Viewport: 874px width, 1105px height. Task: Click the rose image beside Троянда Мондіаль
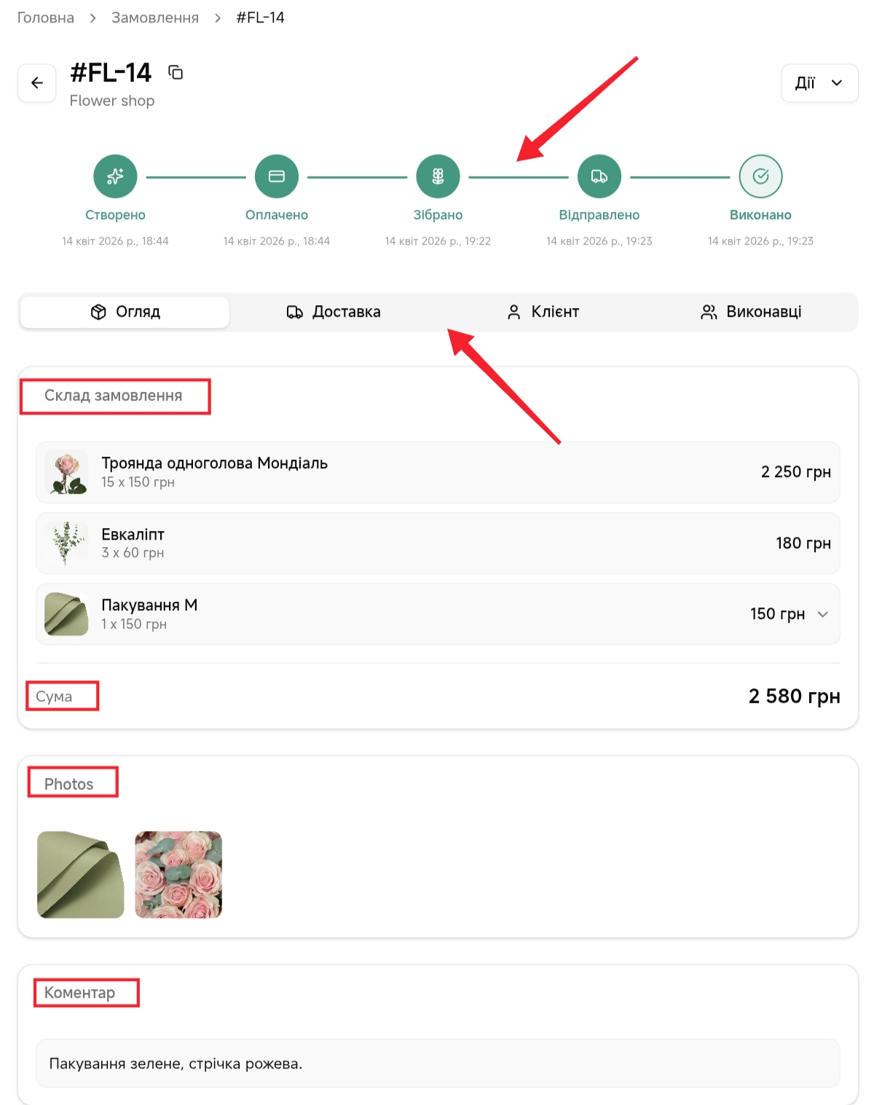click(66, 472)
